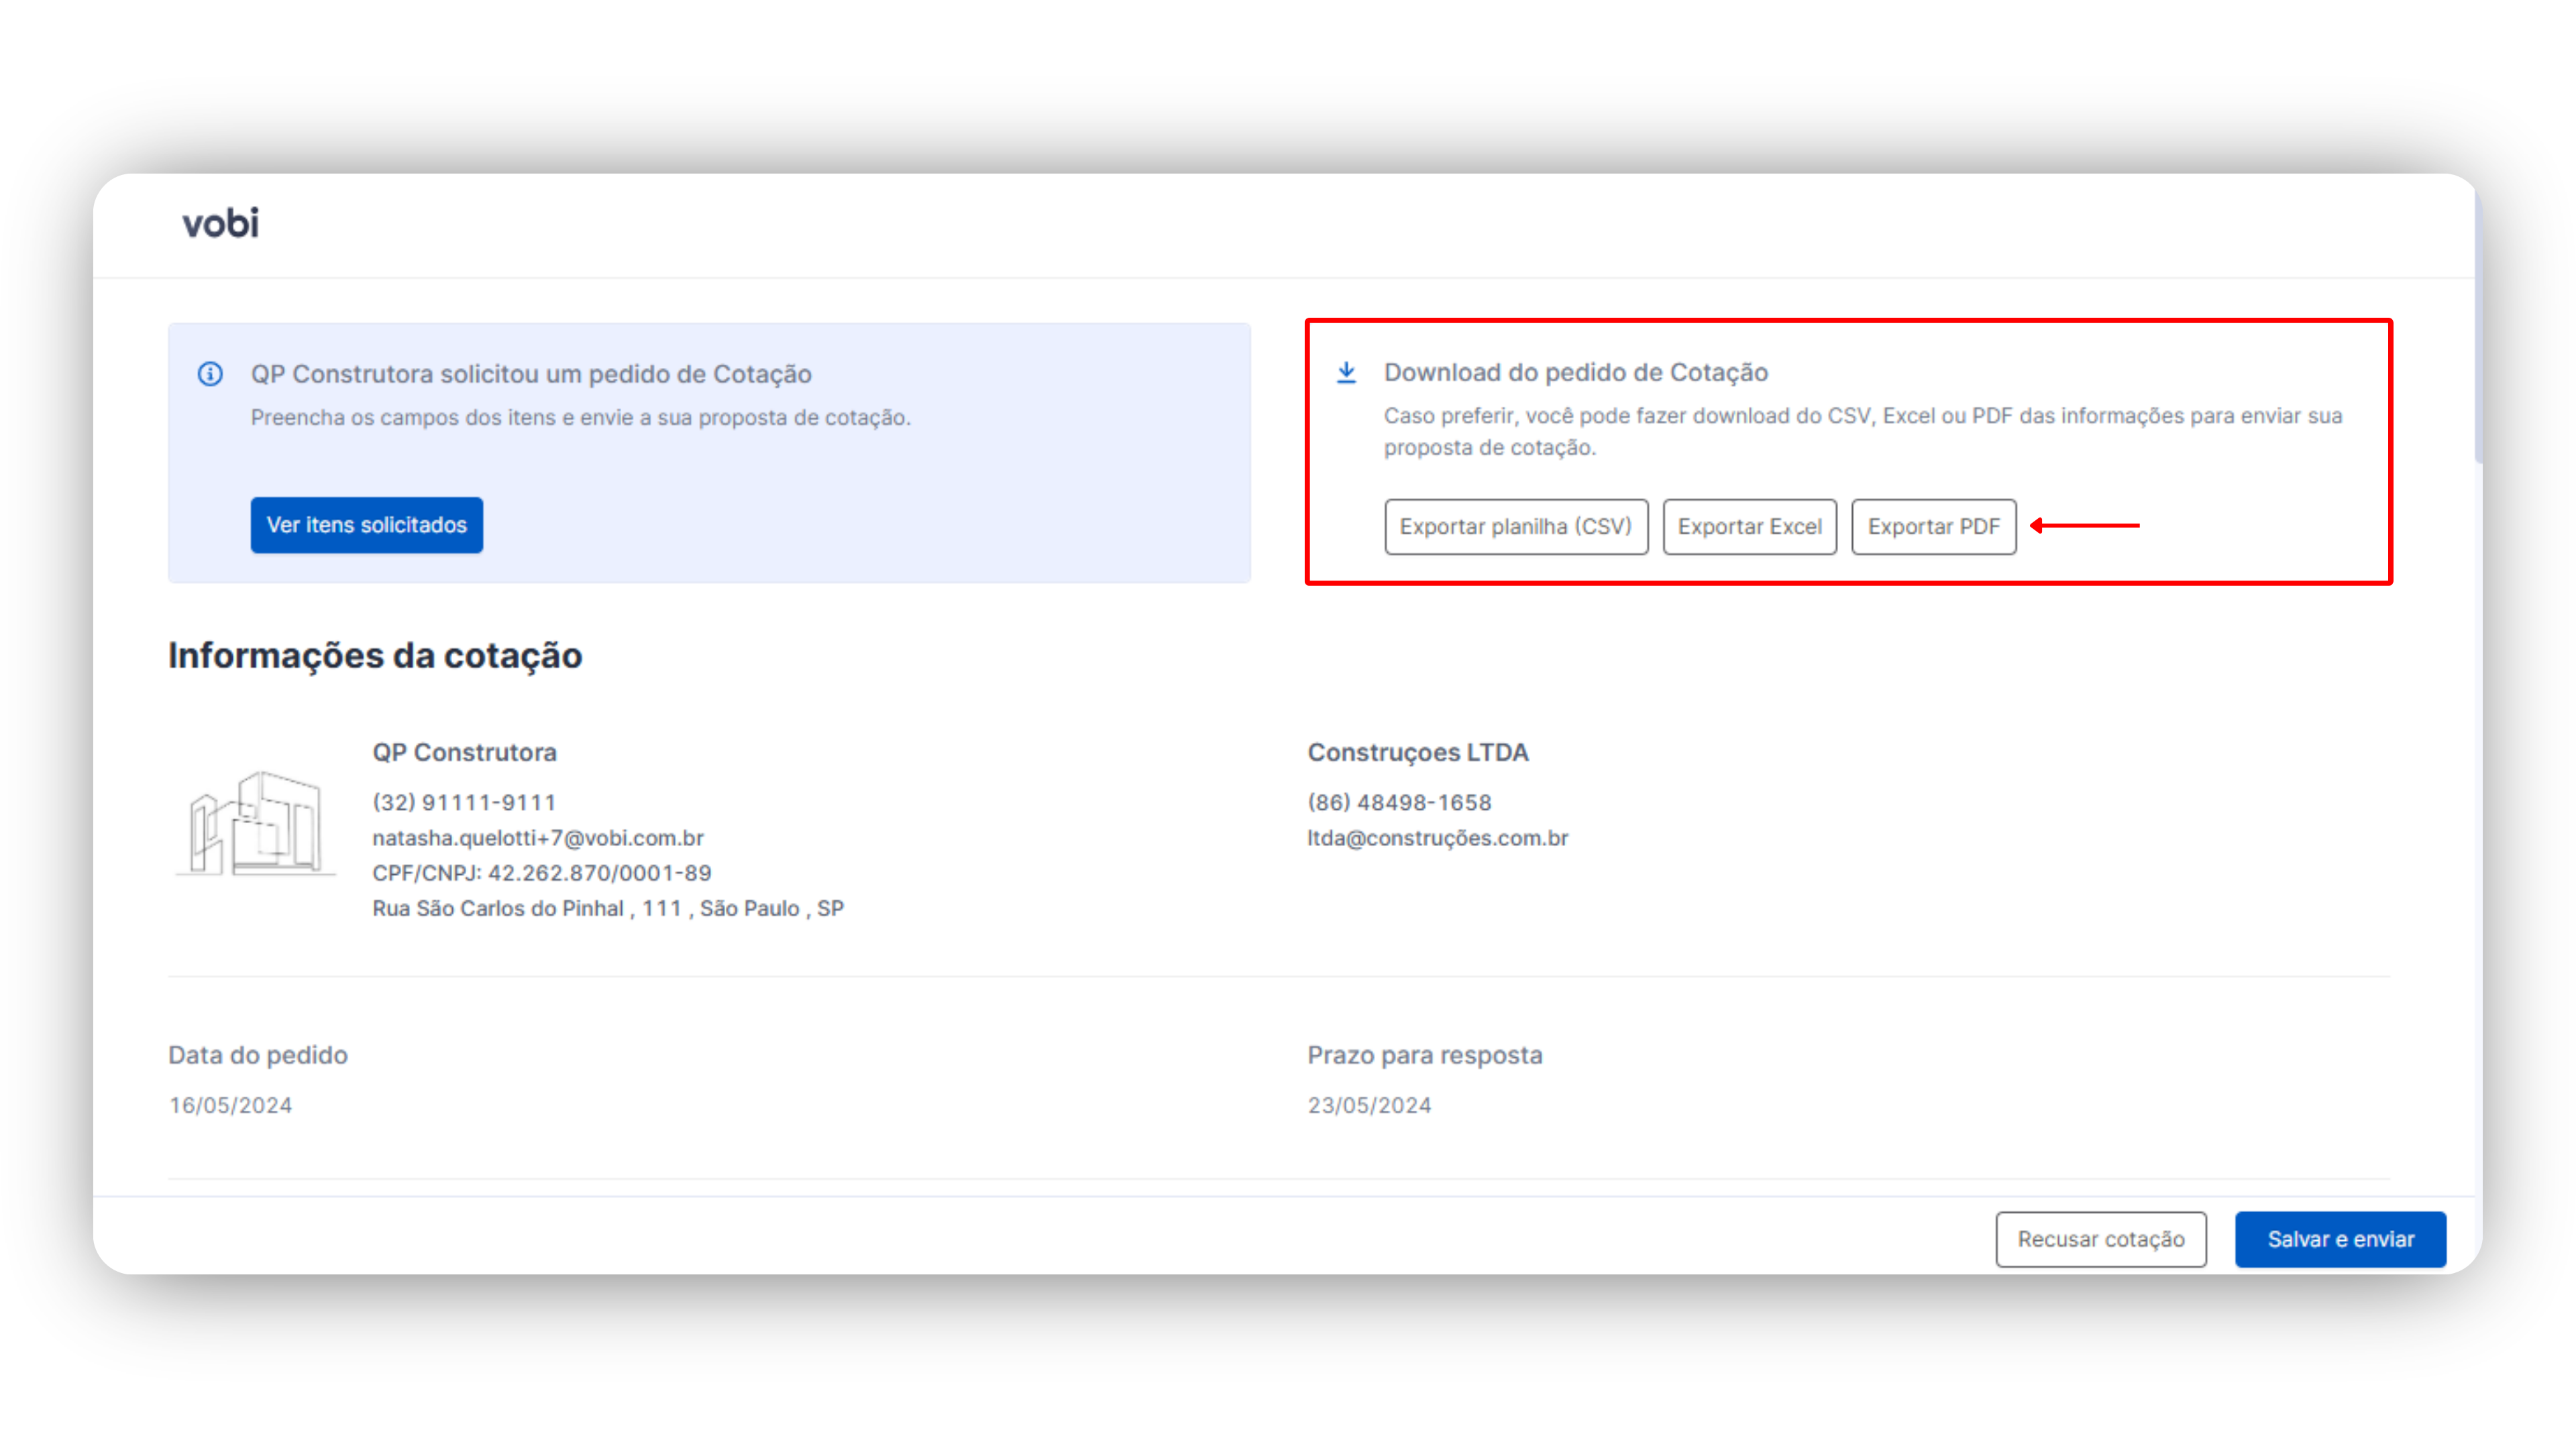Click the Data do pedido value 16/05/2024

tap(230, 1105)
